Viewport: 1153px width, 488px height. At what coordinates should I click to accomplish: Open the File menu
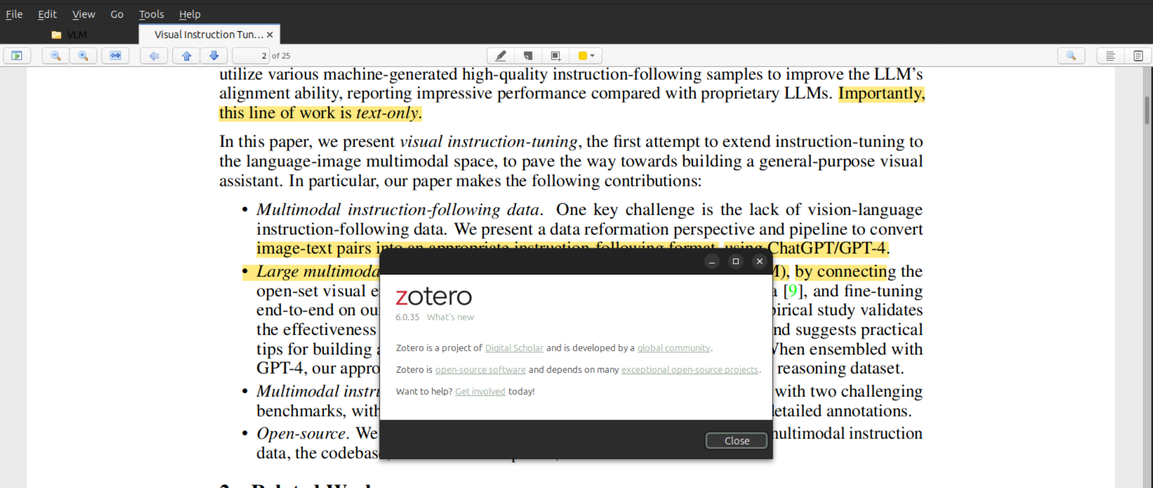point(14,14)
